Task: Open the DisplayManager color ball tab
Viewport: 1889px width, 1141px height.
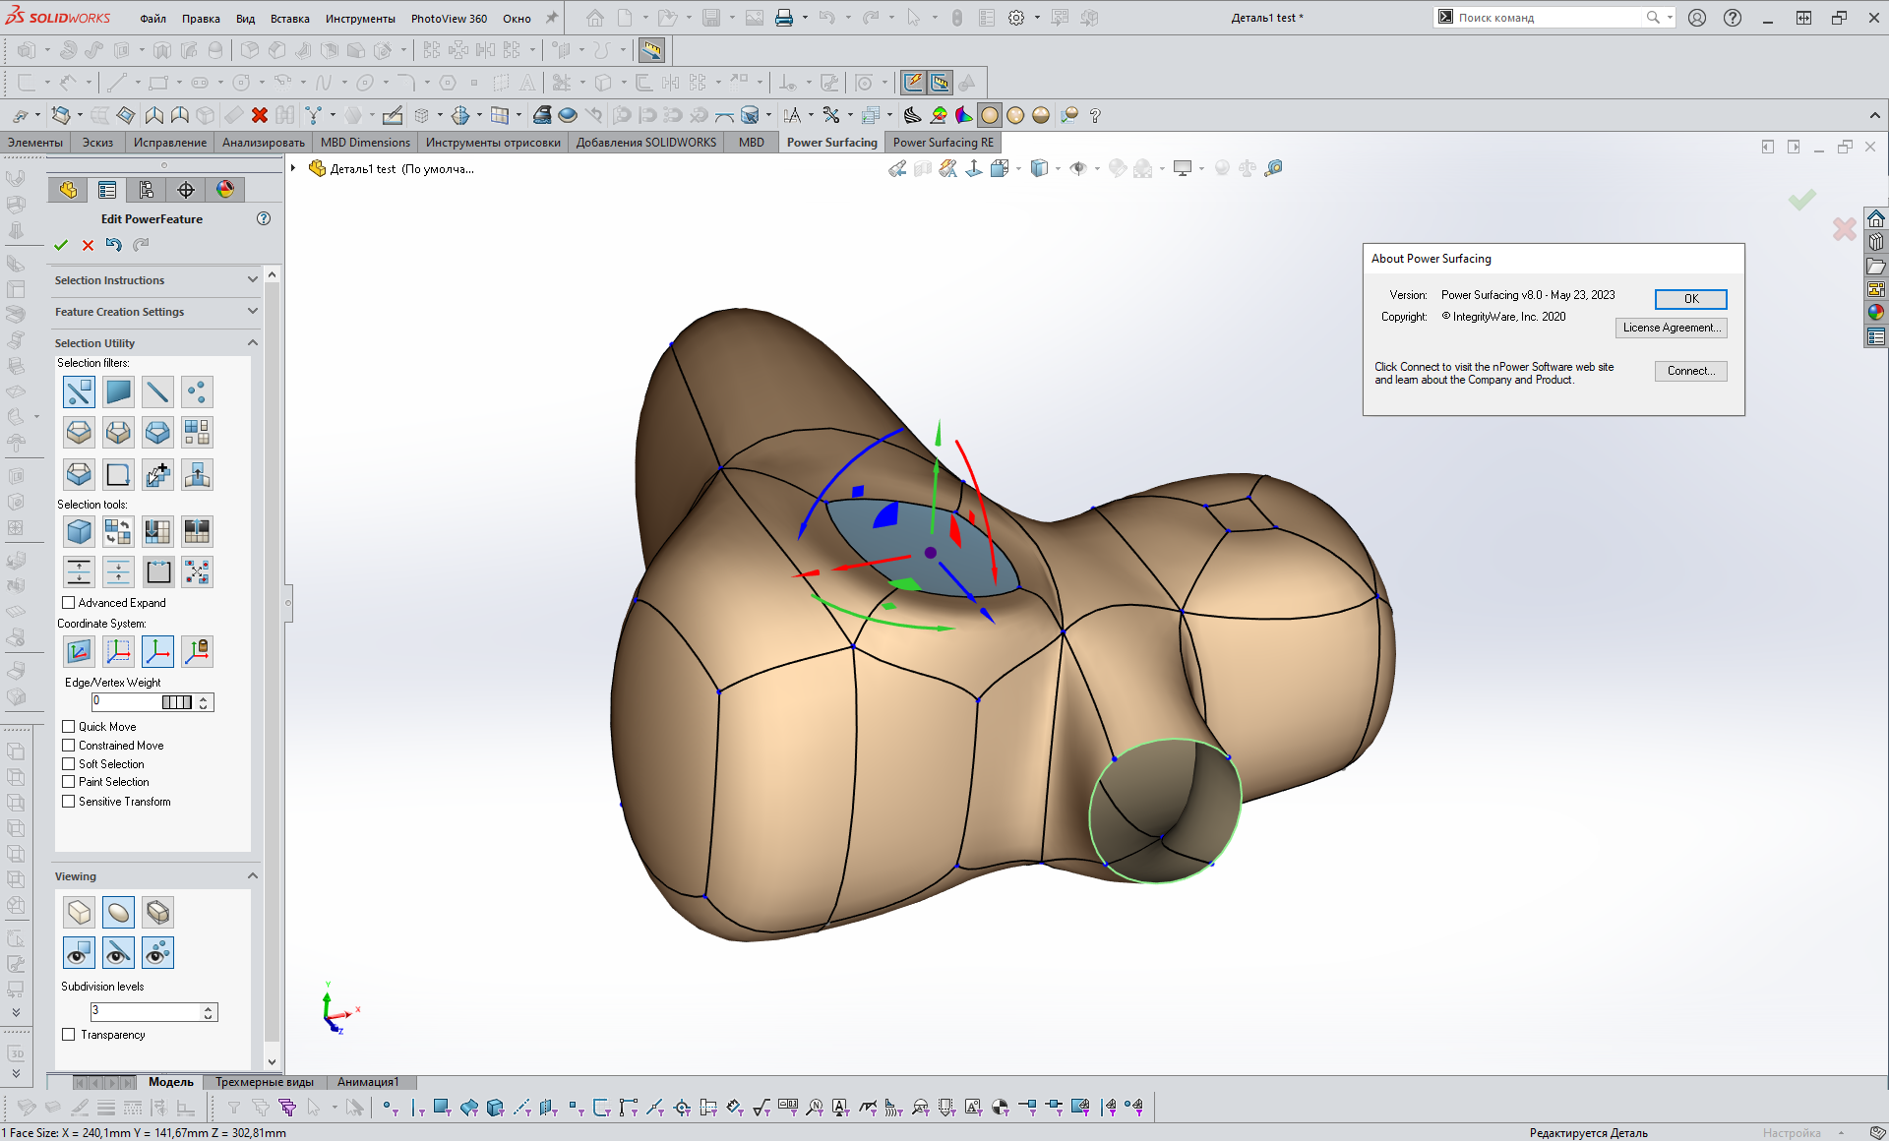Action: click(225, 190)
